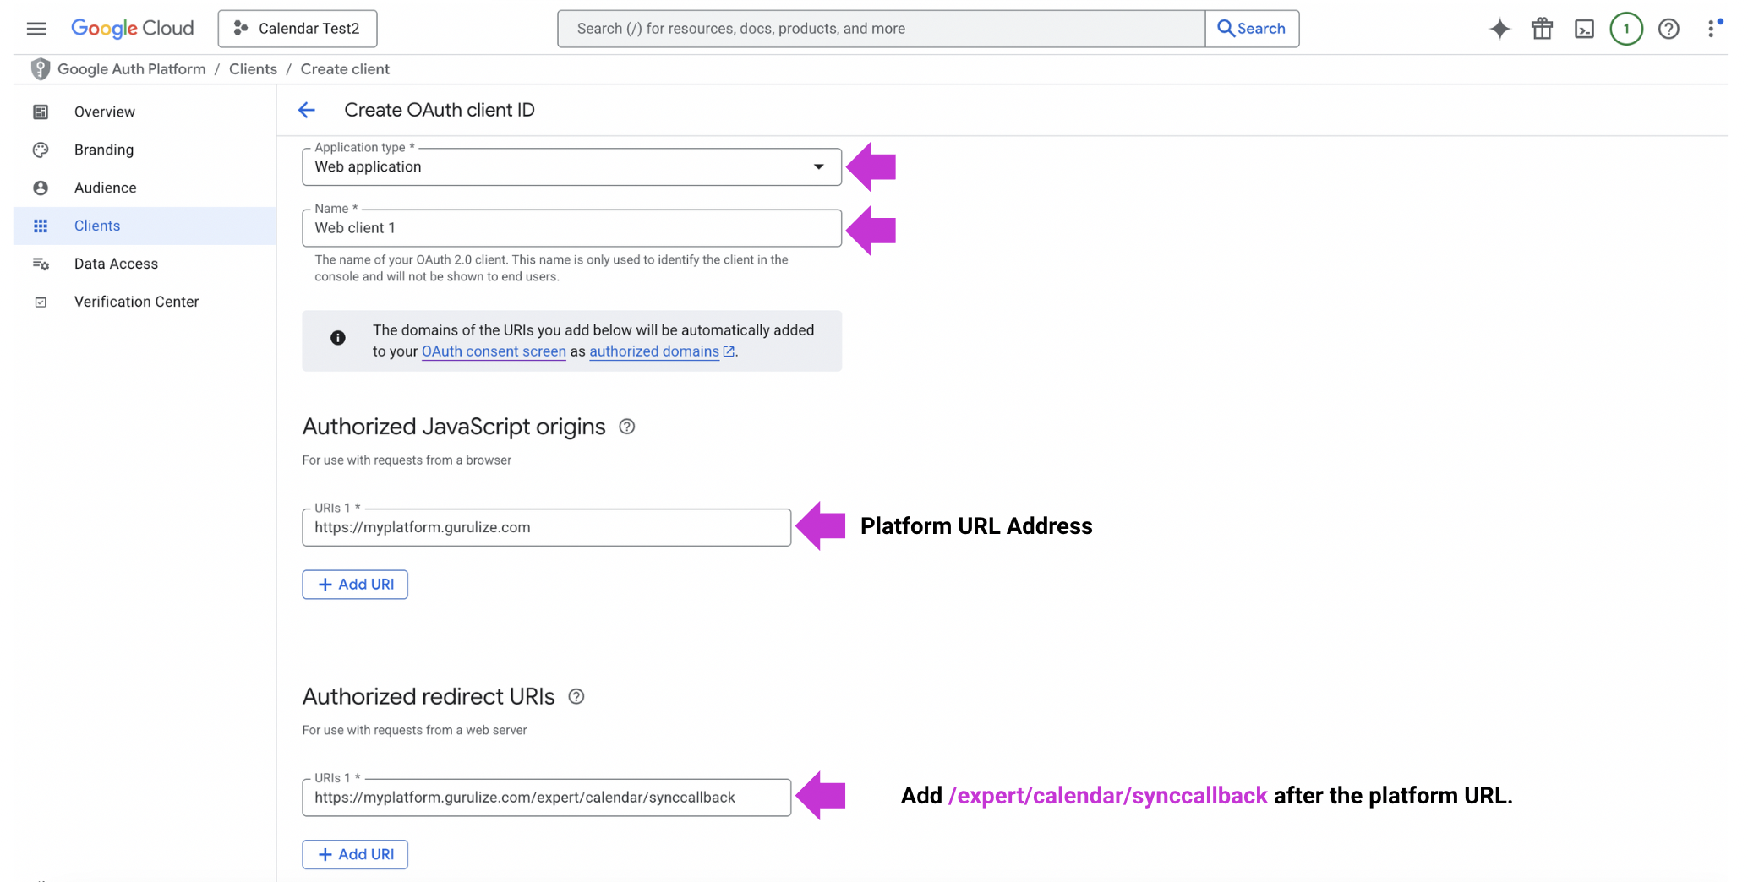
Task: Open the help question mark icon
Action: (x=1669, y=29)
